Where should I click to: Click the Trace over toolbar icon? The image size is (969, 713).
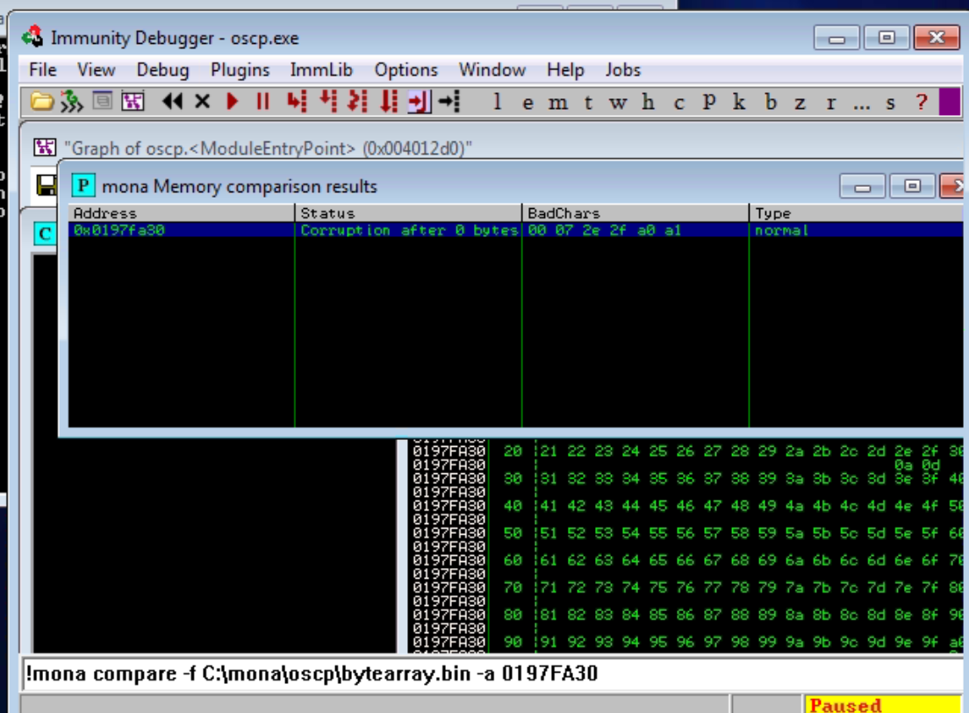(x=389, y=101)
